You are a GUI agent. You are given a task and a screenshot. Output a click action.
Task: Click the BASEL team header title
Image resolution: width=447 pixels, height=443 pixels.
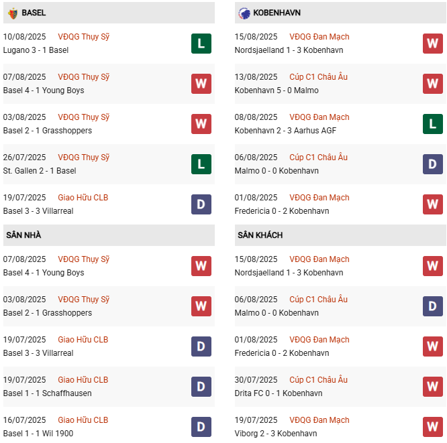tap(34, 13)
